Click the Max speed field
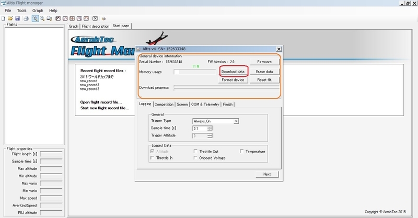This screenshot has height=218, width=418. point(51,198)
